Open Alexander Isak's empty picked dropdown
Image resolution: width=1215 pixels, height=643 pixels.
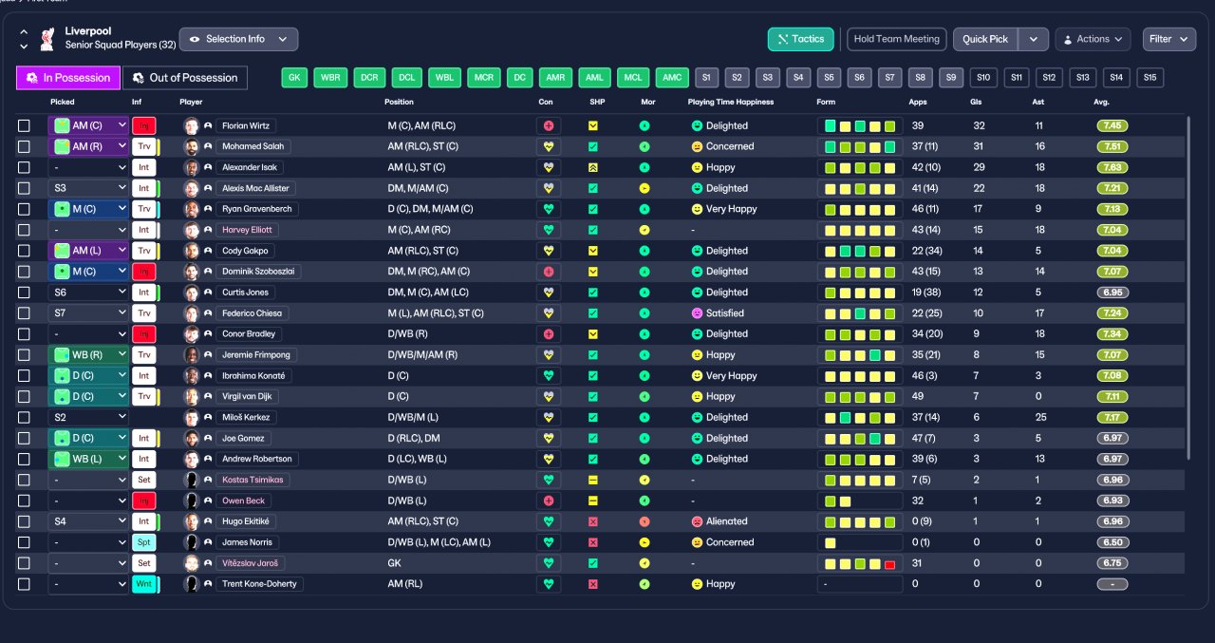[x=88, y=167]
